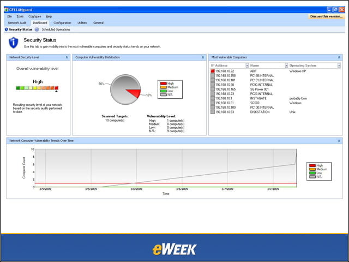The height and width of the screenshot is (262, 349).
Task: Click the orange Medium swatch in pie legend
Action: click(164, 87)
